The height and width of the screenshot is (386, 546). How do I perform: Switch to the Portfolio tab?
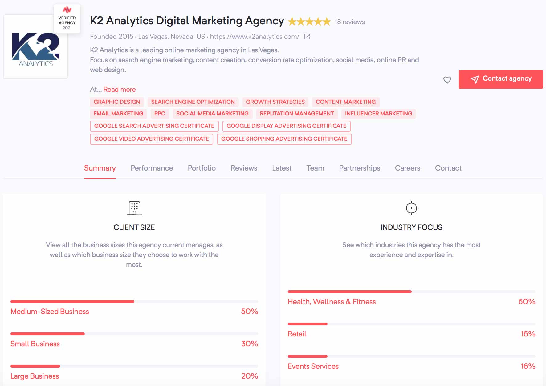click(202, 168)
